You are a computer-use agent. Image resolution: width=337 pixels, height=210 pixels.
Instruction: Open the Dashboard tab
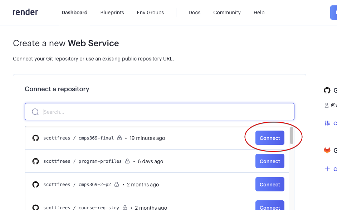coord(74,13)
